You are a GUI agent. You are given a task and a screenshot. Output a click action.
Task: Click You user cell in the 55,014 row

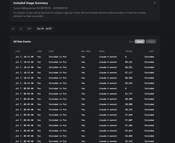[39, 131]
